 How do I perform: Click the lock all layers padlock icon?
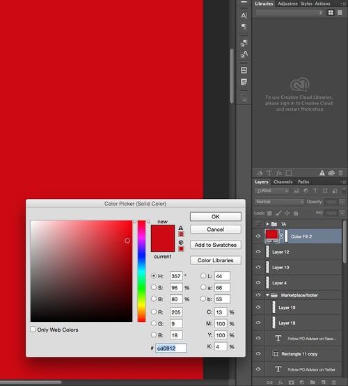pyautogui.click(x=296, y=214)
